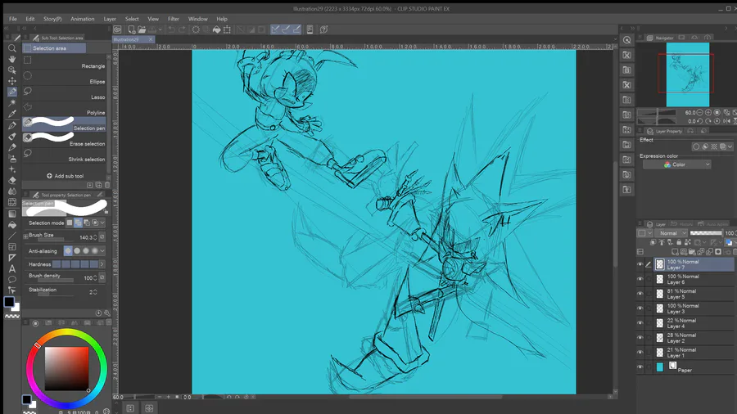Expand the Brush Size plus expander
Viewport: 737px width, 414px height.
pyautogui.click(x=25, y=236)
